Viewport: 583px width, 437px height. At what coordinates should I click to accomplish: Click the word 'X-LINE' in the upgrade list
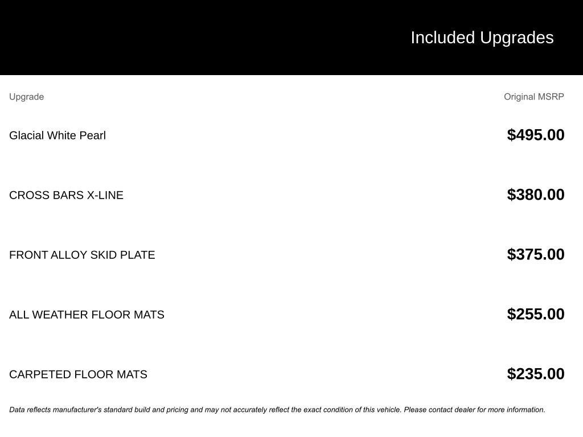point(105,195)
